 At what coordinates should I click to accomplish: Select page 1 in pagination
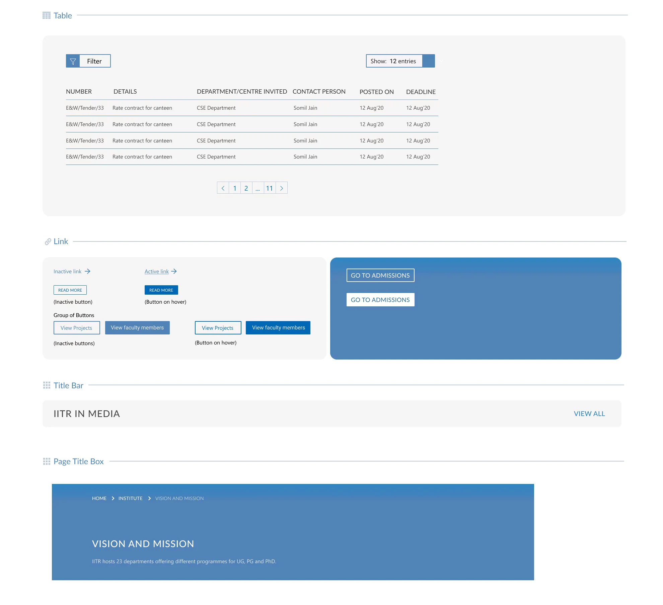(235, 188)
